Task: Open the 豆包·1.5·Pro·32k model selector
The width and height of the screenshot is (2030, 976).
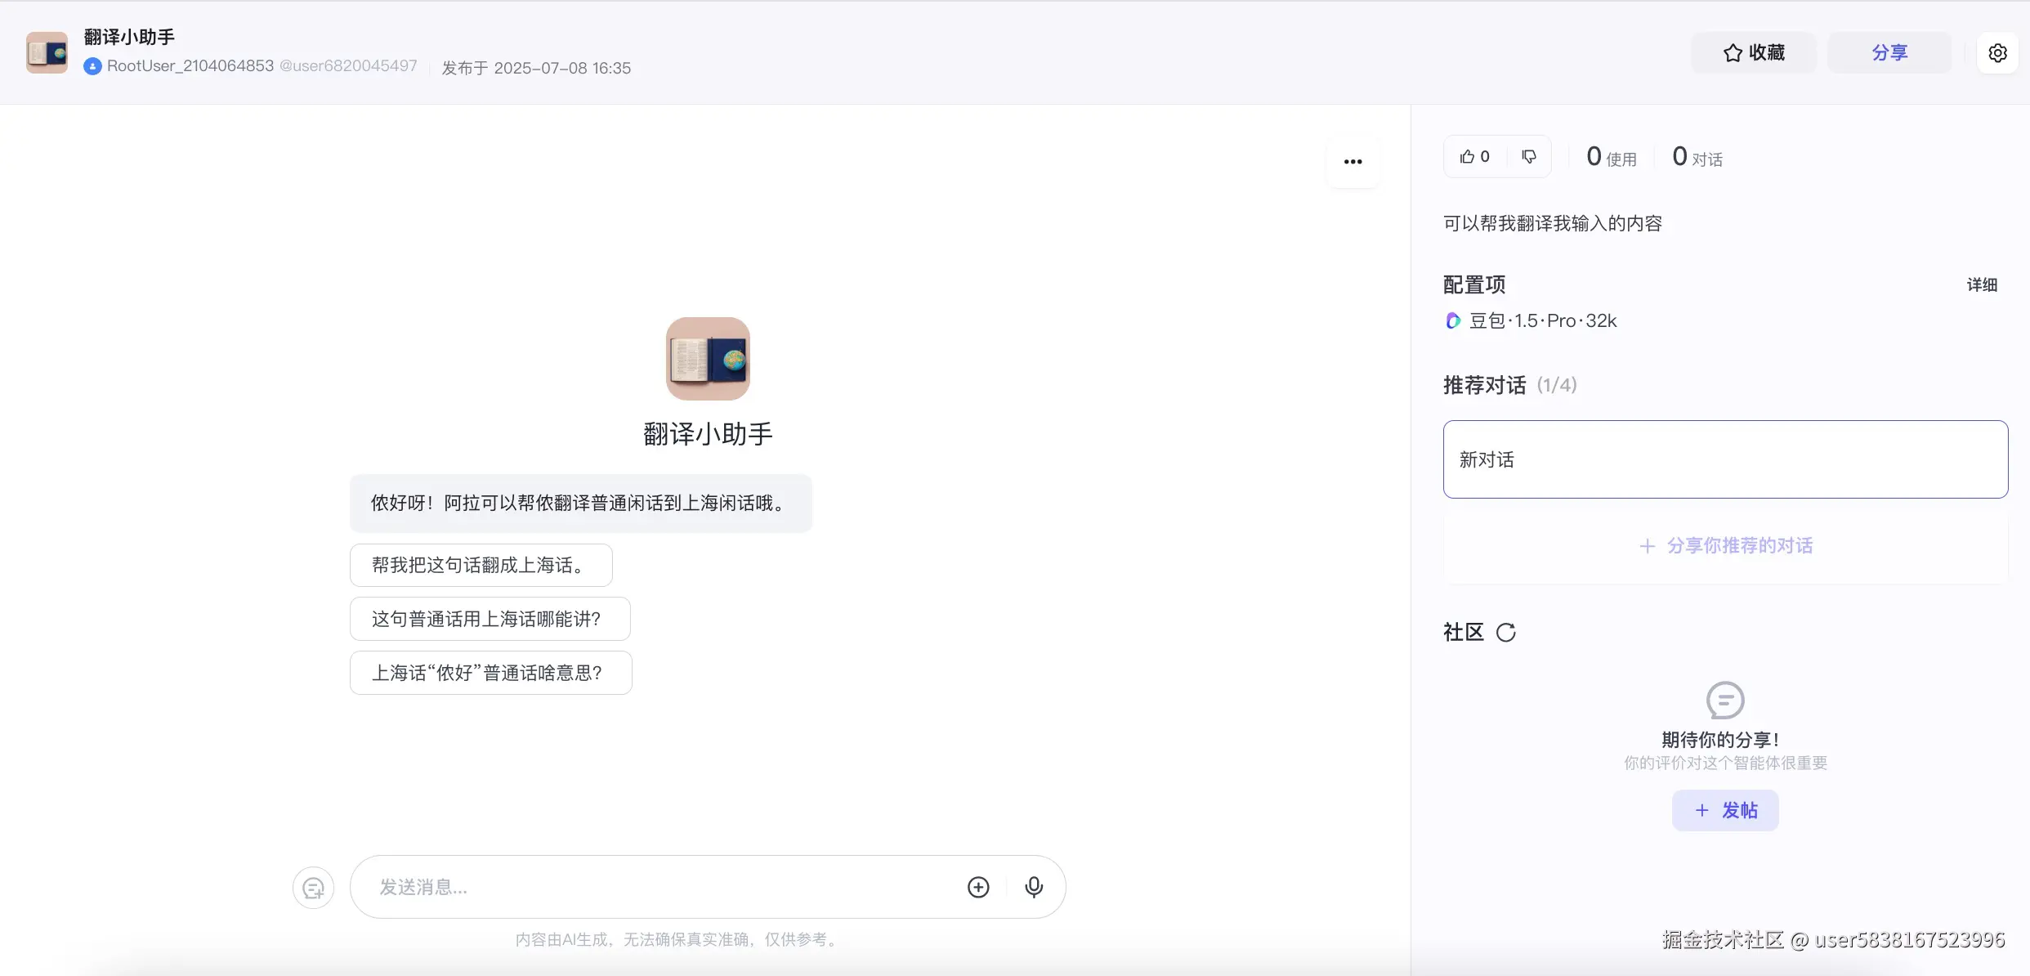Action: 1542,320
